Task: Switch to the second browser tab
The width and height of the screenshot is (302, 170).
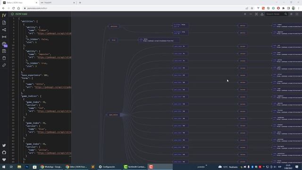Action: coord(58,3)
